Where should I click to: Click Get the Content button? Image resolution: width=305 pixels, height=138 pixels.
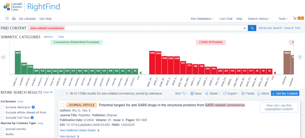point(285,93)
